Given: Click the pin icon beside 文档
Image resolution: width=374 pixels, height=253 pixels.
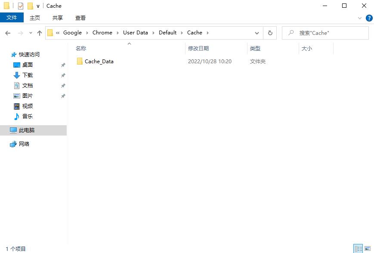Looking at the screenshot, I should click(63, 86).
